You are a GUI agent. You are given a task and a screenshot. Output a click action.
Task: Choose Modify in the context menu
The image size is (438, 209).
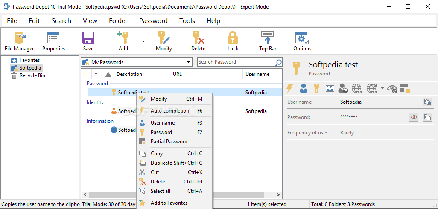pos(174,99)
